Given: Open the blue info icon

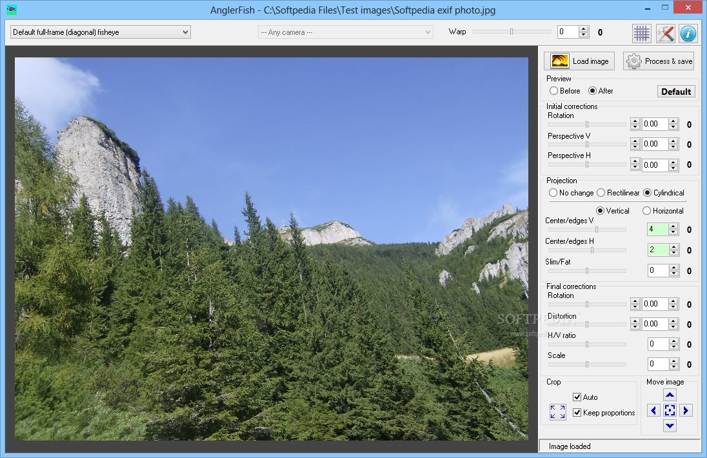Looking at the screenshot, I should (688, 32).
